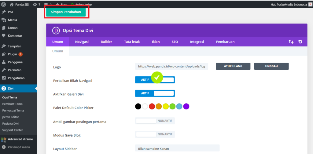Switch to Iklan tab
Screen dimensions: 313x154
(x=156, y=42)
